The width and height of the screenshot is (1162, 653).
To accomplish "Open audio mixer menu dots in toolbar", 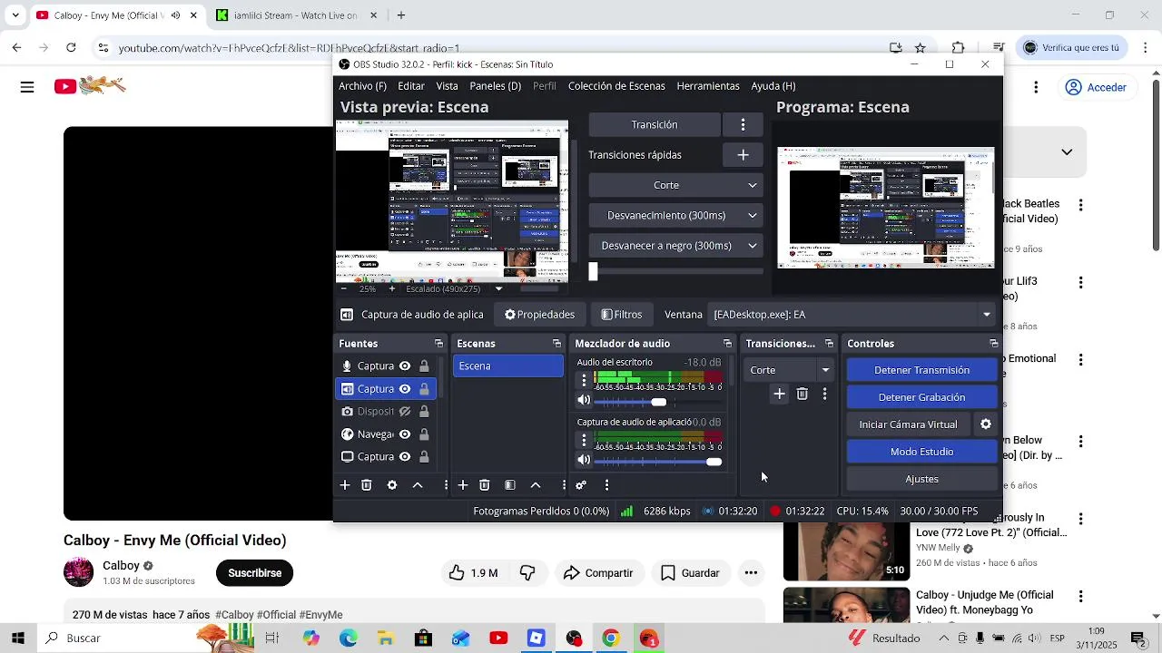I will coord(606,485).
